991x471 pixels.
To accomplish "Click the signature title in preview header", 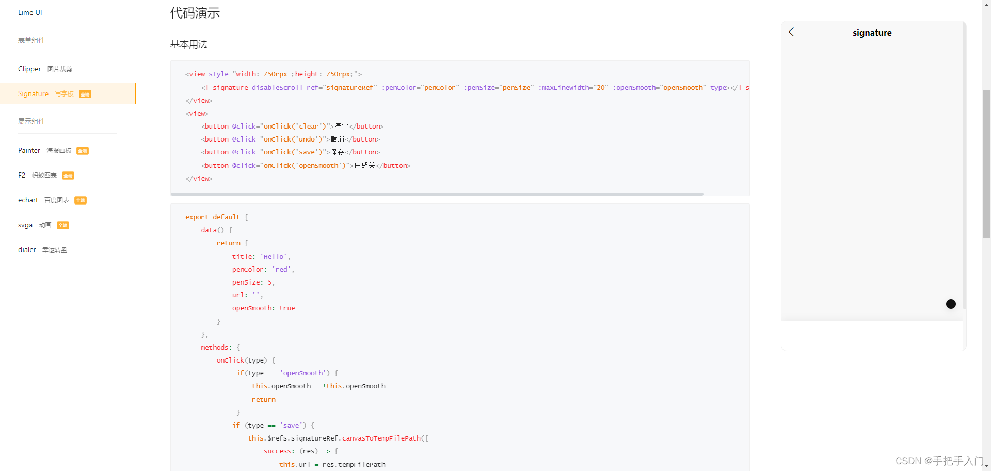I will pyautogui.click(x=872, y=33).
